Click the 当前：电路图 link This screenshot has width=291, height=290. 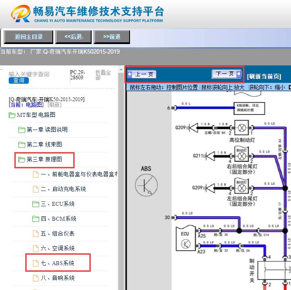tap(26, 105)
